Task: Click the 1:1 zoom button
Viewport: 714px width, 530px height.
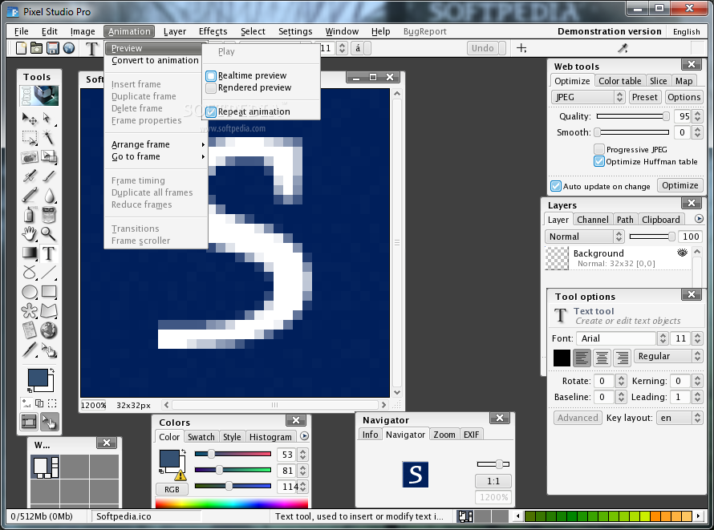Action: click(x=493, y=481)
